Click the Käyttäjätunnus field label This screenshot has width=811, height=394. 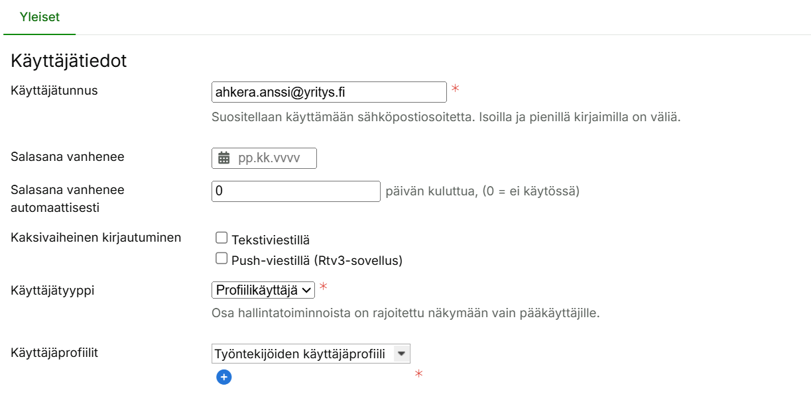click(54, 91)
